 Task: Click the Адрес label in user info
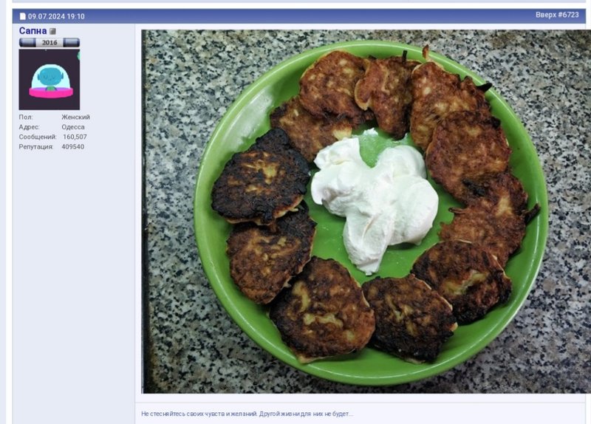tap(29, 127)
